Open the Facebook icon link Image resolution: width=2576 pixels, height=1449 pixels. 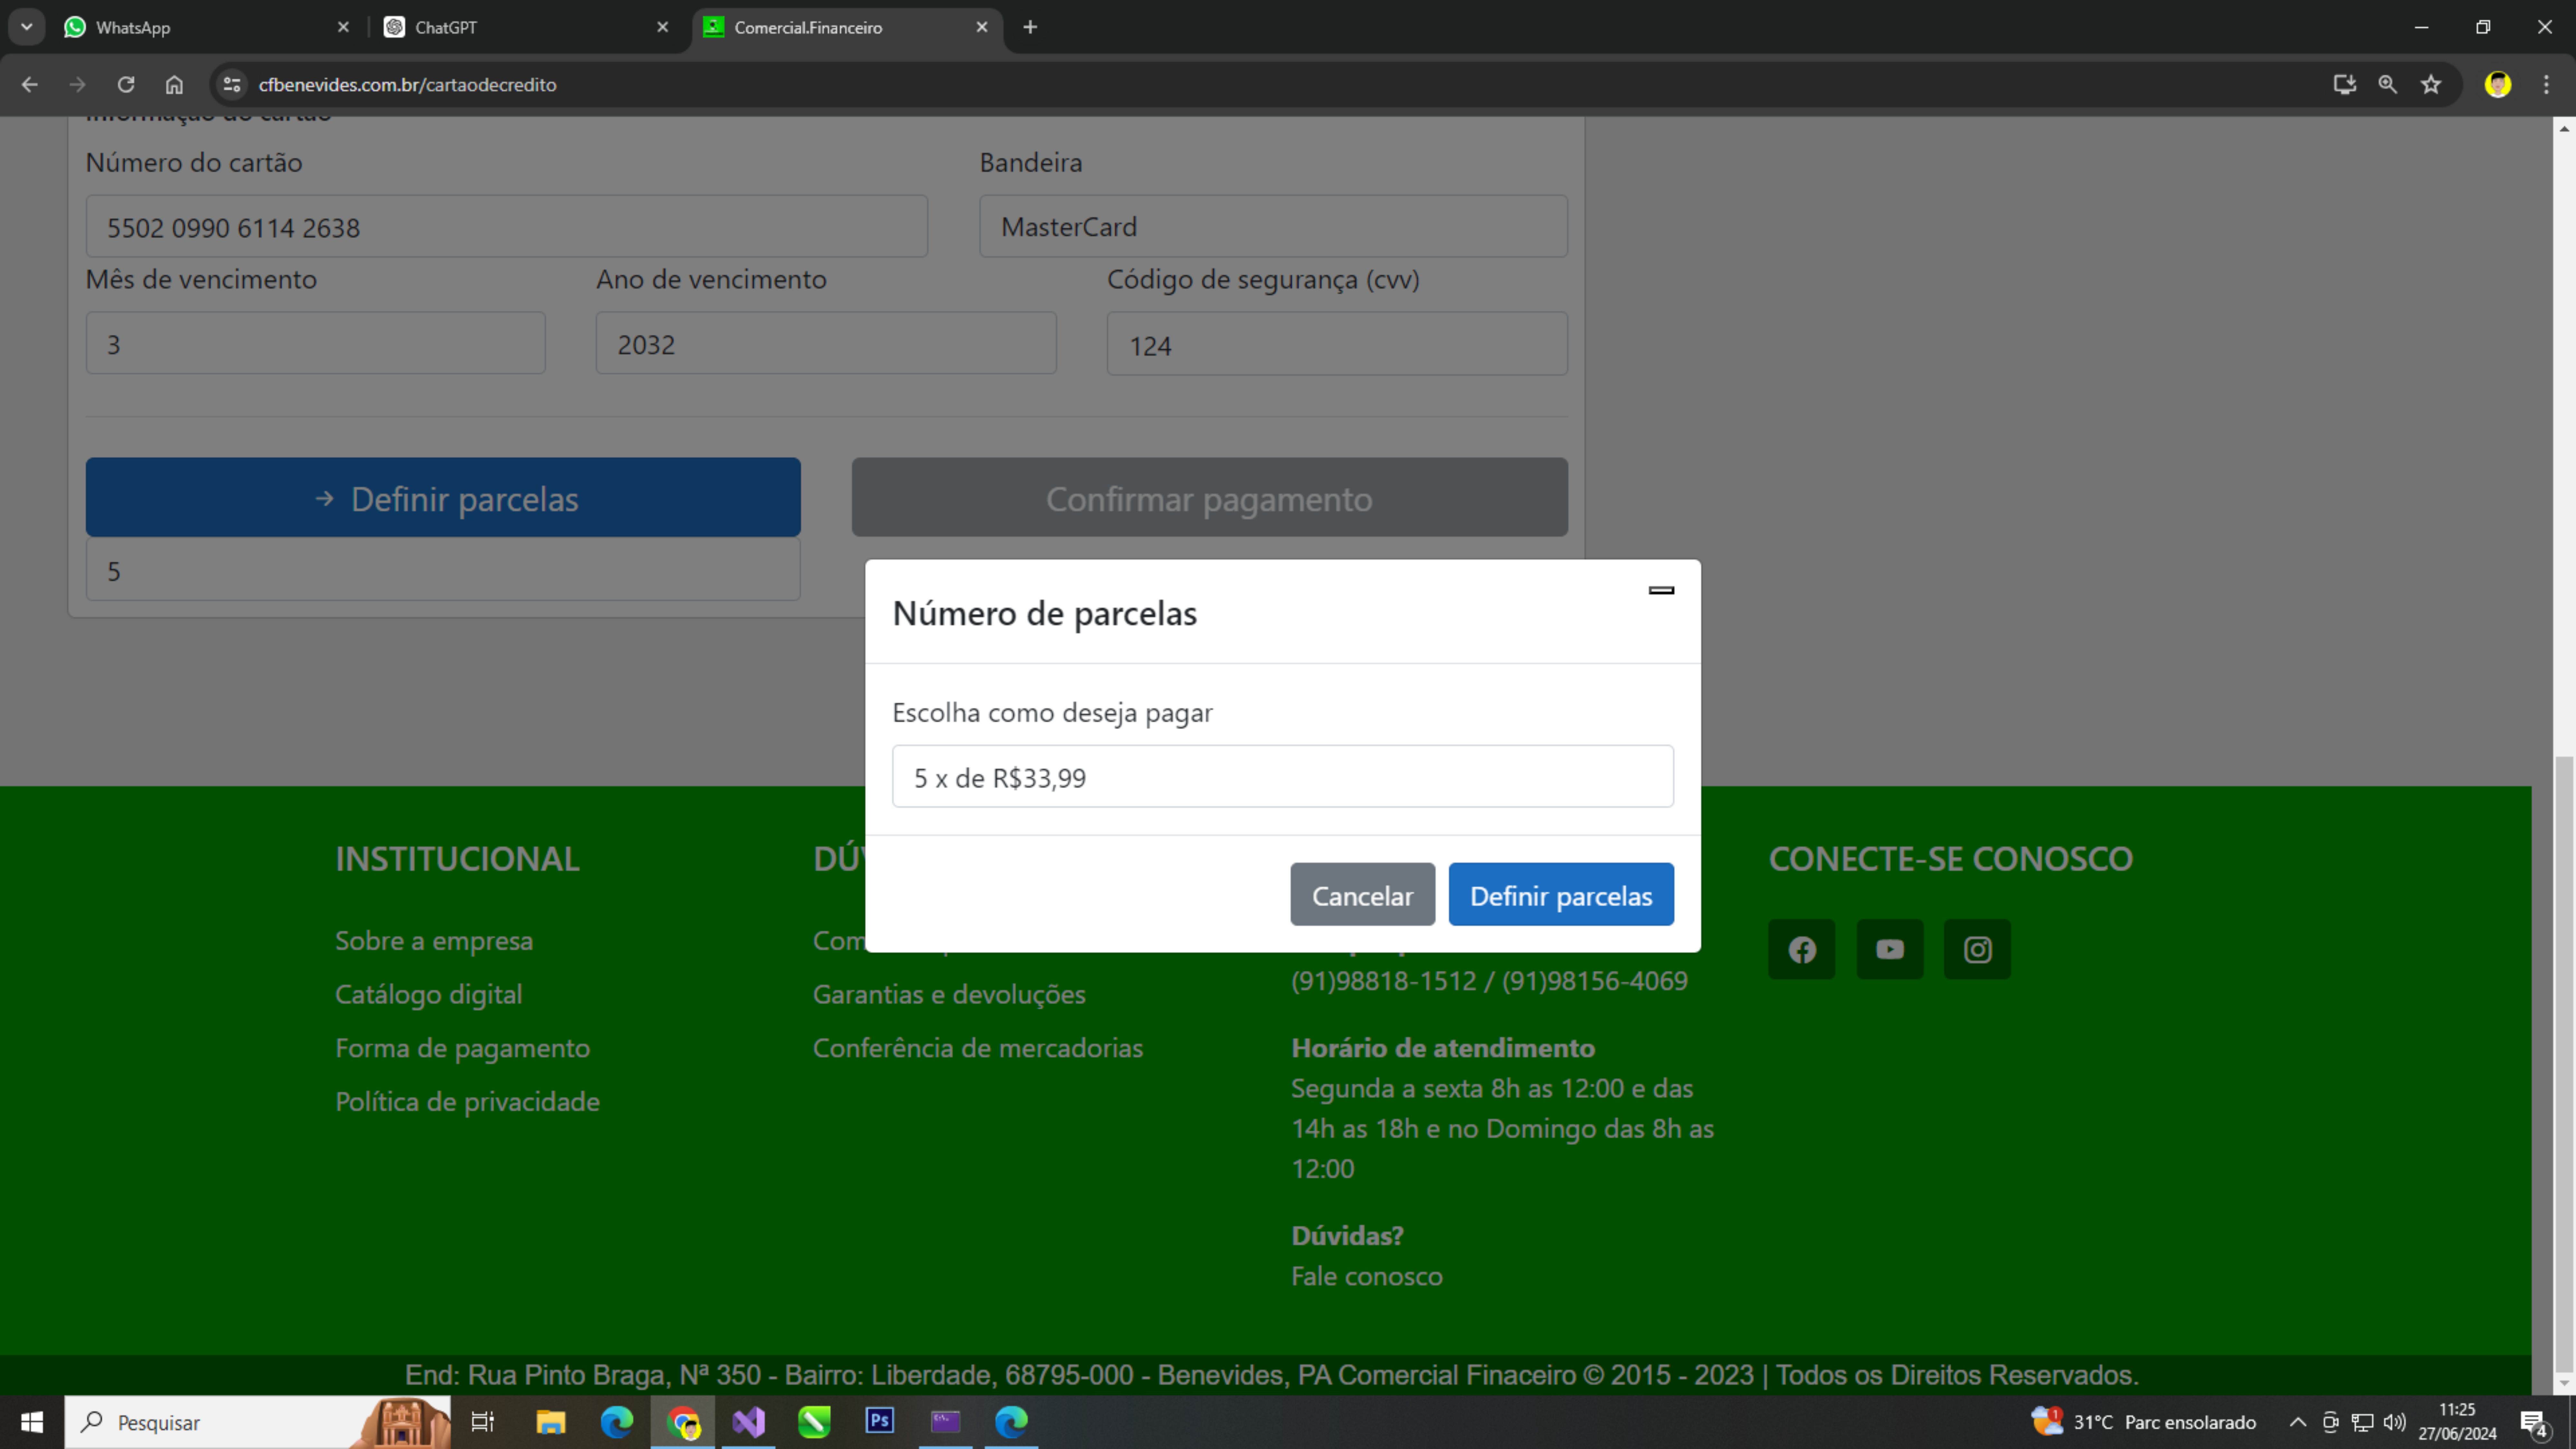pyautogui.click(x=1802, y=949)
